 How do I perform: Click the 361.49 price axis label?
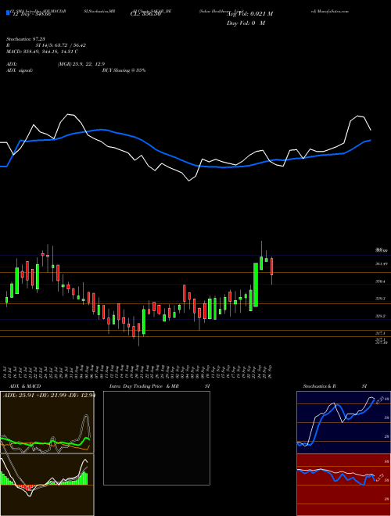pyautogui.click(x=382, y=264)
